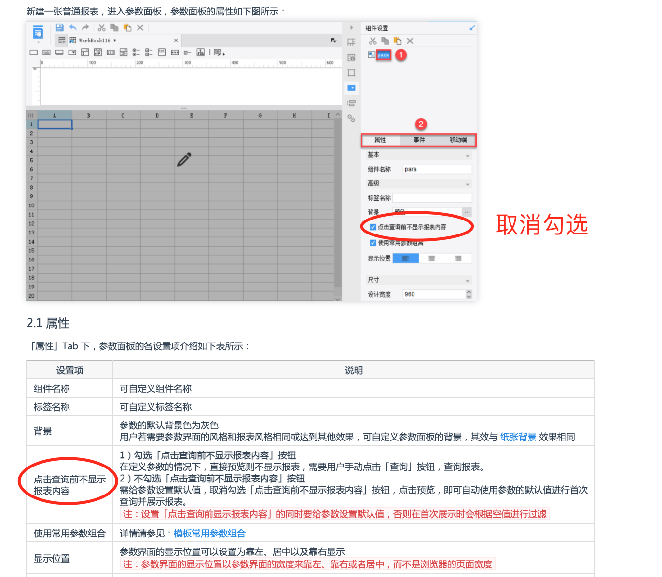
Task: Add a drop-down box widget
Action: pos(72,52)
